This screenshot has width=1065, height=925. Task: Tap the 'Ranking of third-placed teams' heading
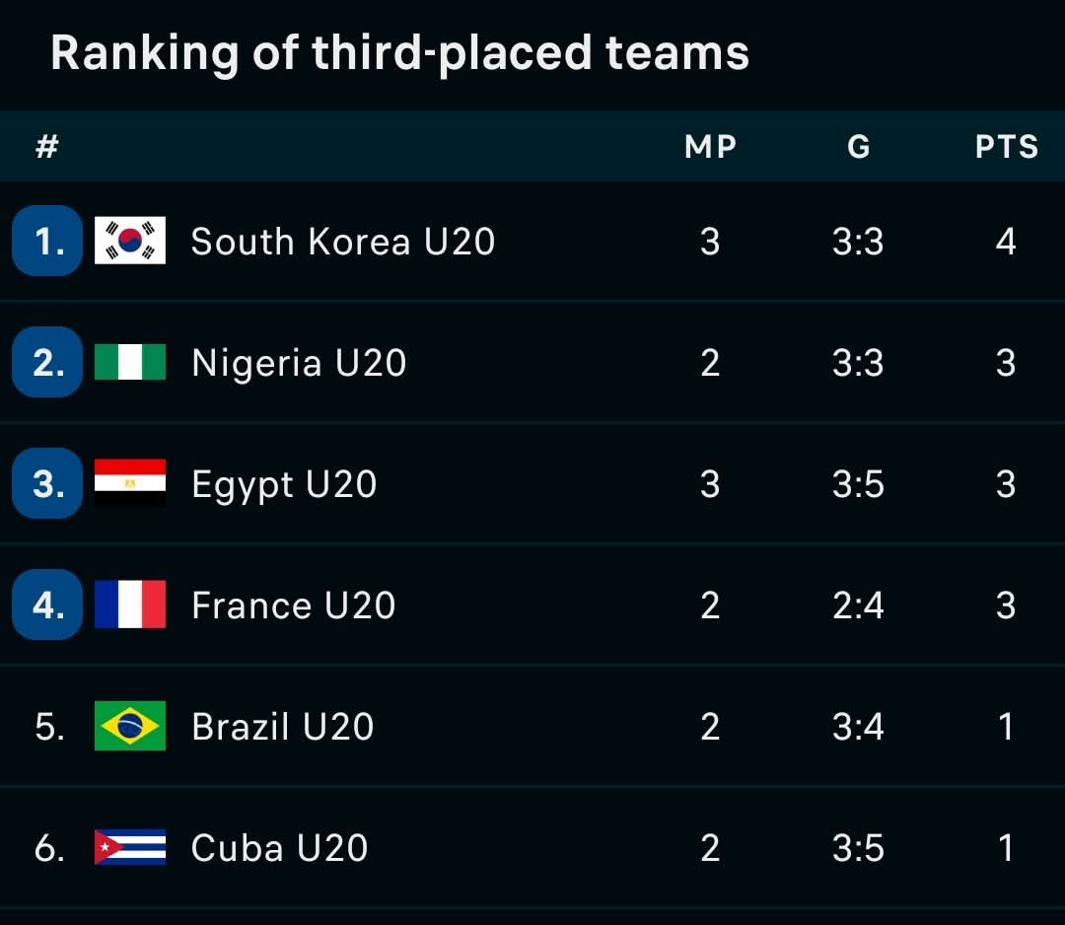(399, 53)
